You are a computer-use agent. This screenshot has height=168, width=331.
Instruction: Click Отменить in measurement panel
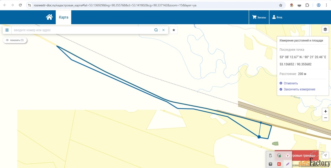click(291, 83)
